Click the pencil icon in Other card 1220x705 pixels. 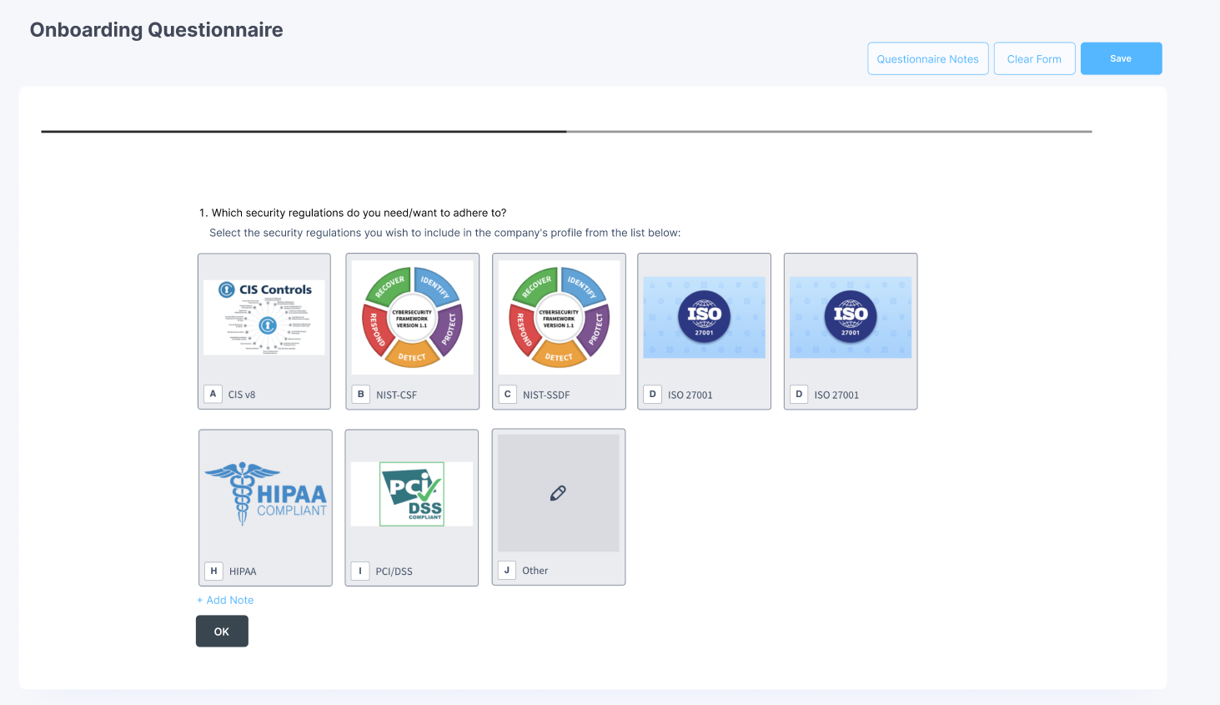(559, 493)
